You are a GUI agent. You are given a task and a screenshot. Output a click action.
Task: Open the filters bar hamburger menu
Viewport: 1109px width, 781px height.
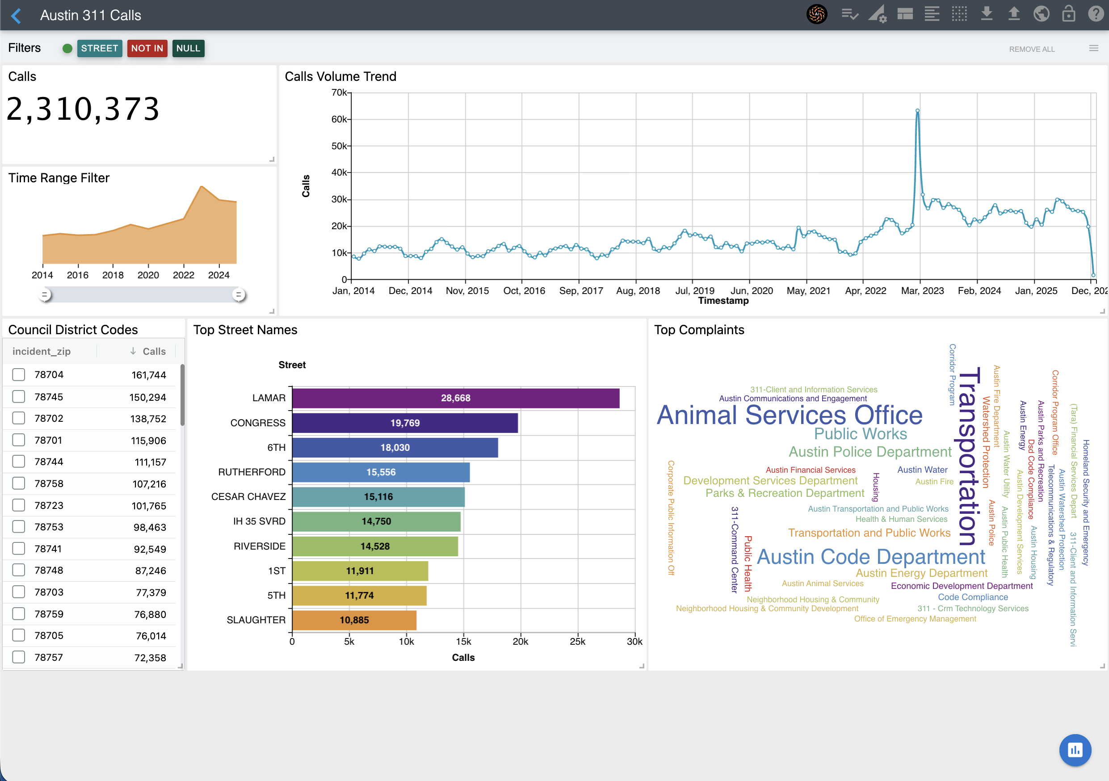tap(1093, 48)
